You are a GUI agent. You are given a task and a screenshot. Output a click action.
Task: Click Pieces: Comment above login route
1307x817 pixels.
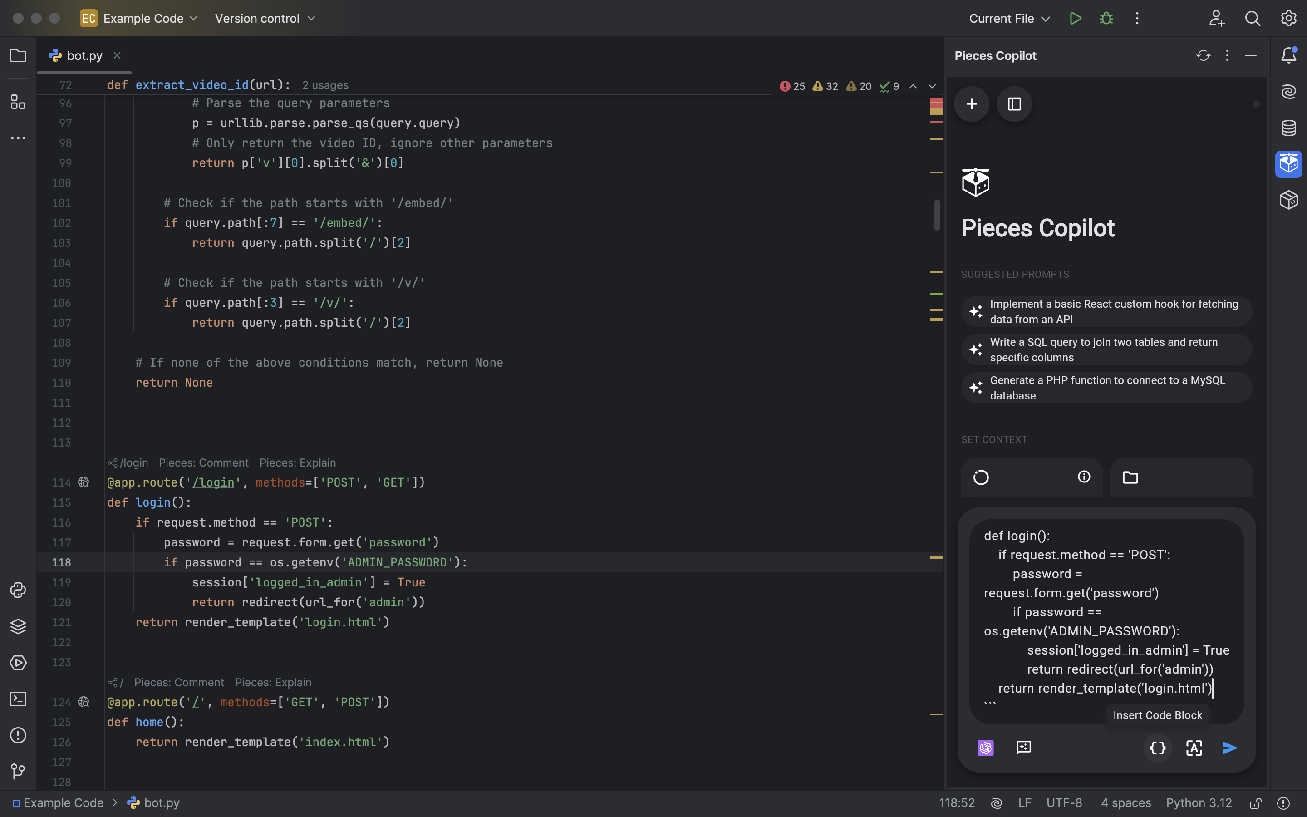pos(204,463)
